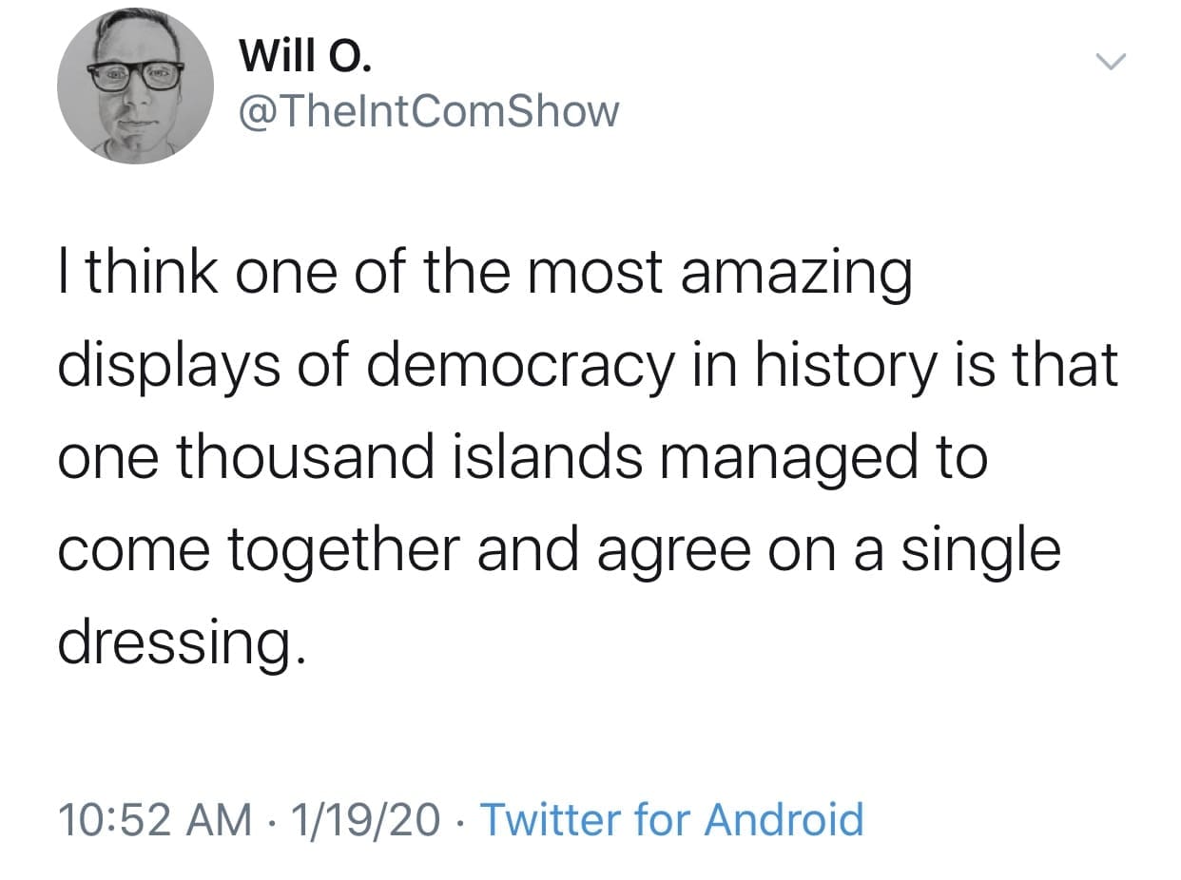Click the word "dressing." ending the tweet
This screenshot has height=880, width=1181.
pyautogui.click(x=183, y=644)
